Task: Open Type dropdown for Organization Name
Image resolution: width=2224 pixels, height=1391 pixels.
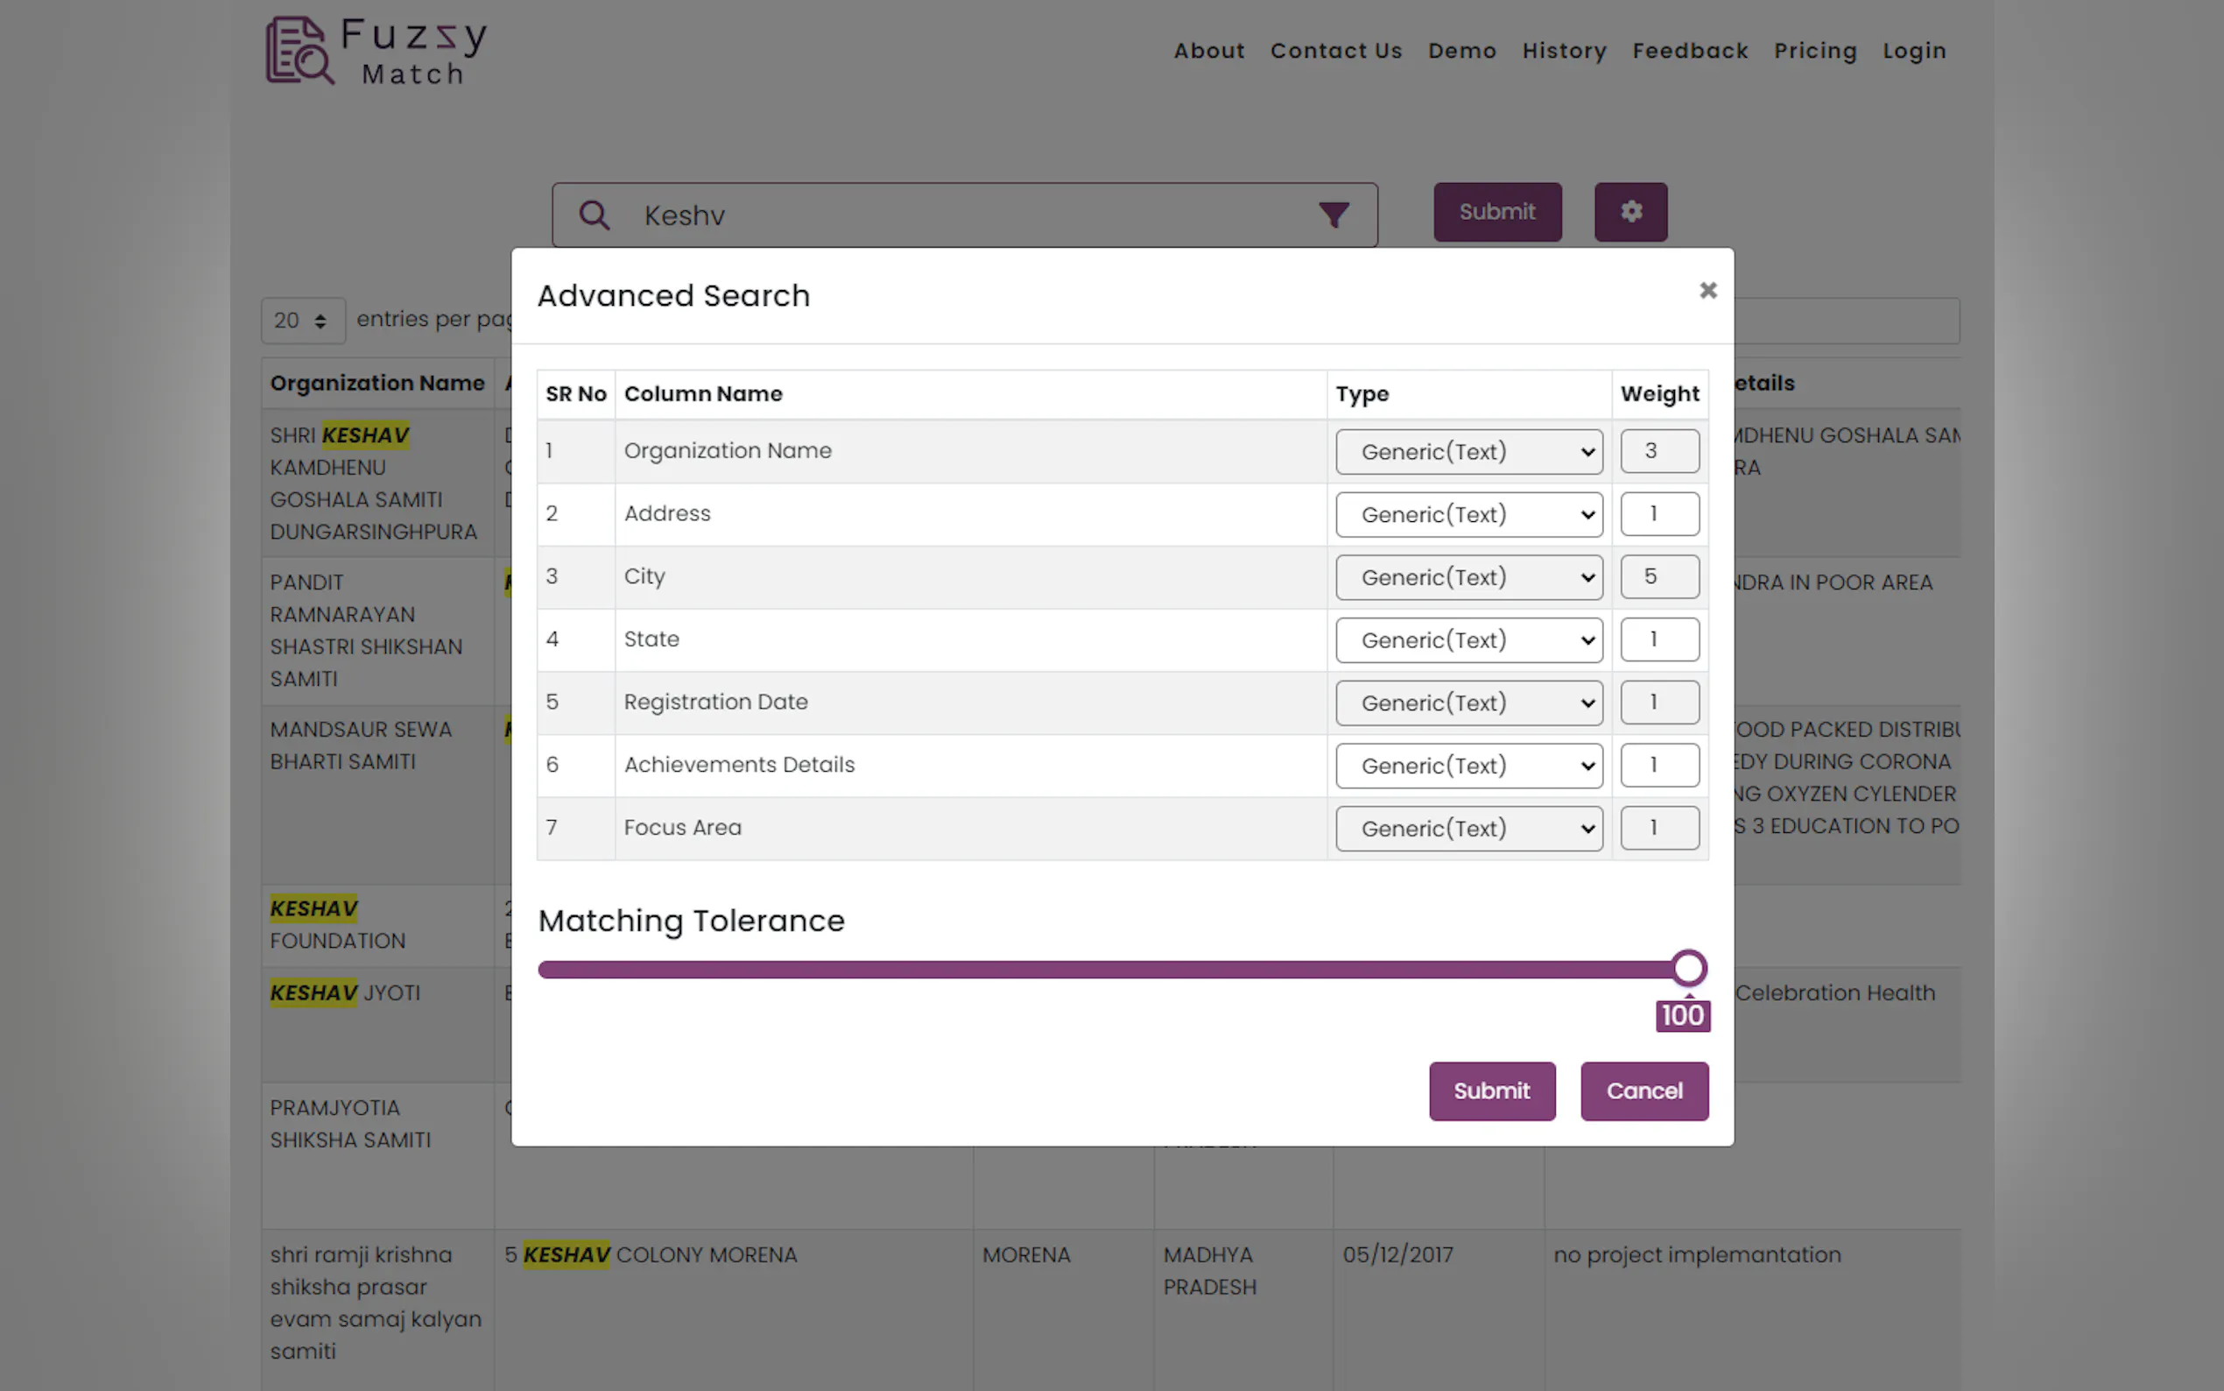Action: point(1468,452)
